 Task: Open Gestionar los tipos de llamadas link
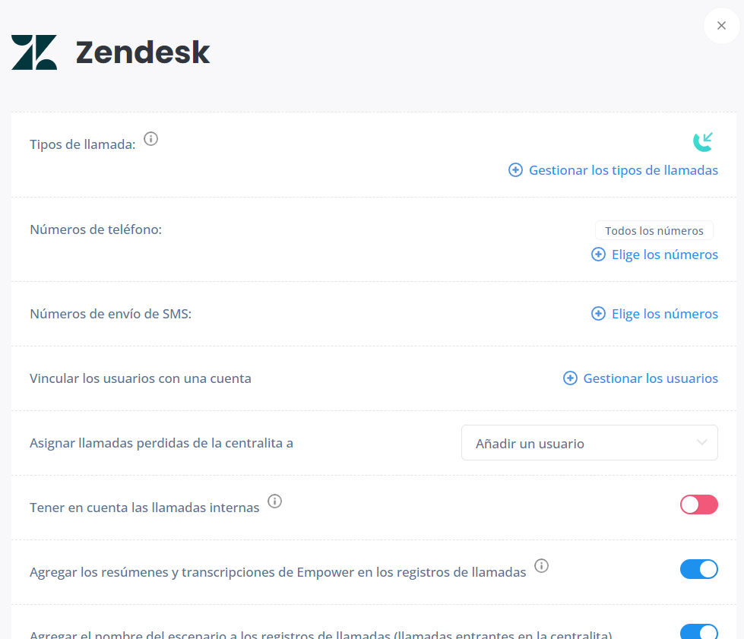(623, 170)
